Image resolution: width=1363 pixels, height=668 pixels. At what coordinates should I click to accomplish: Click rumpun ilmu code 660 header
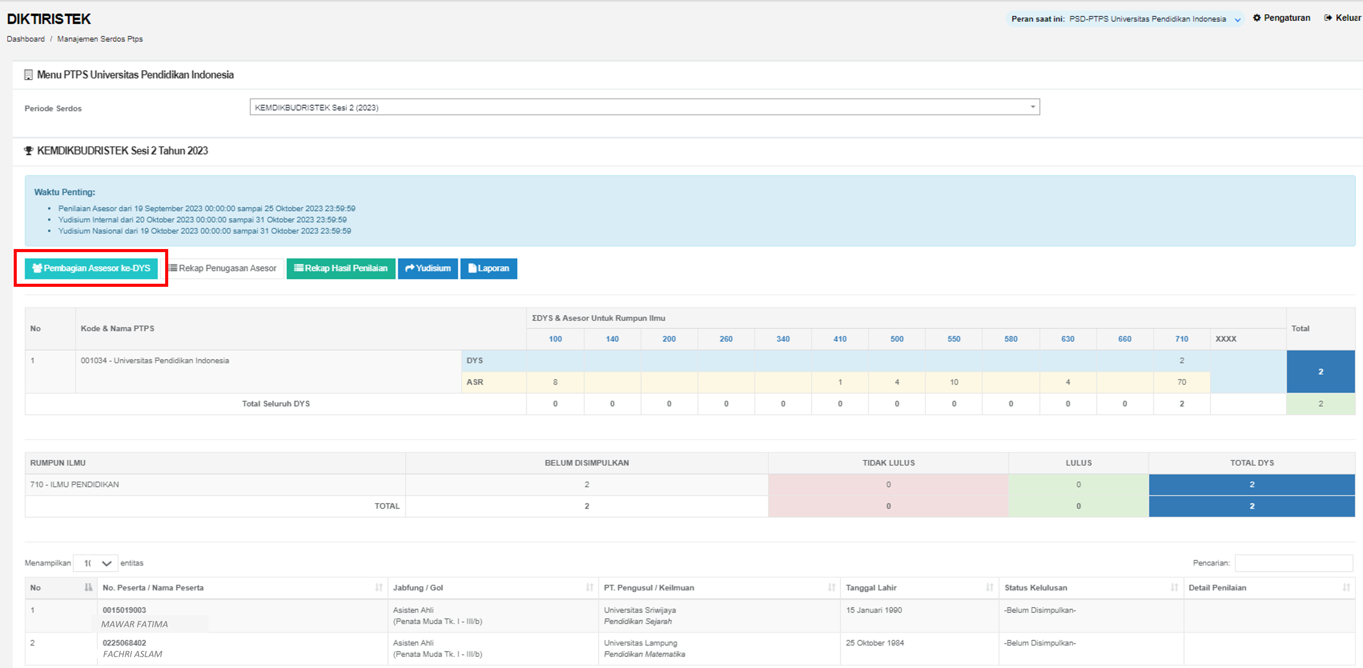click(x=1125, y=339)
